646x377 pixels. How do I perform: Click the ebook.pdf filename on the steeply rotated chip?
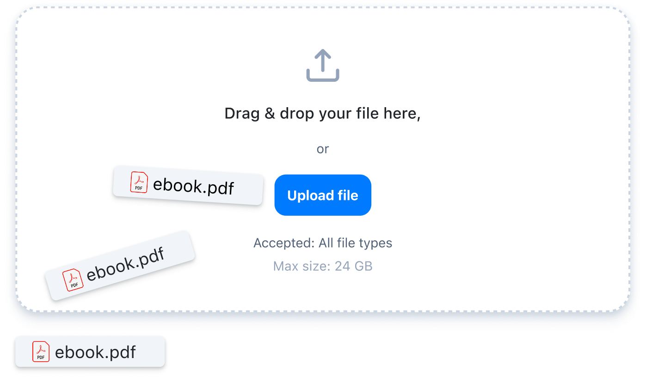tap(125, 265)
